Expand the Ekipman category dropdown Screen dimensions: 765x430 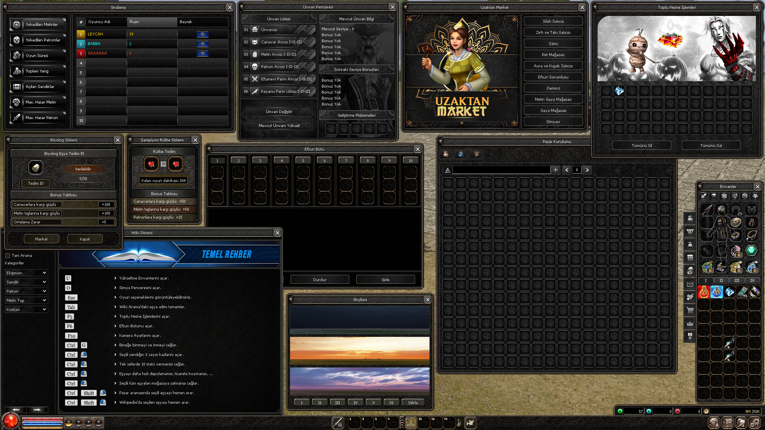coord(26,273)
